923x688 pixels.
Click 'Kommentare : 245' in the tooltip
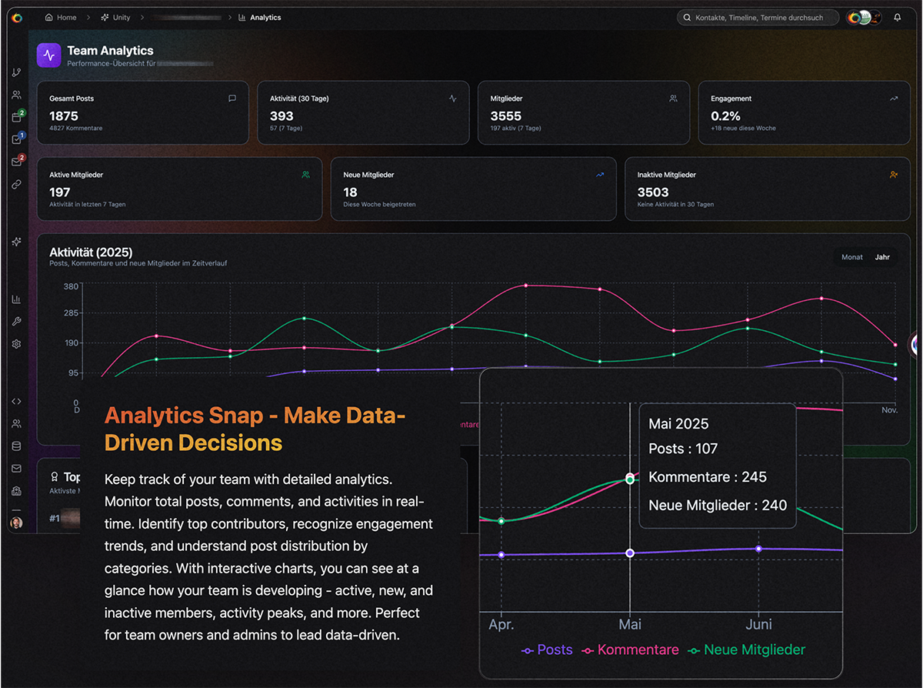coord(708,477)
